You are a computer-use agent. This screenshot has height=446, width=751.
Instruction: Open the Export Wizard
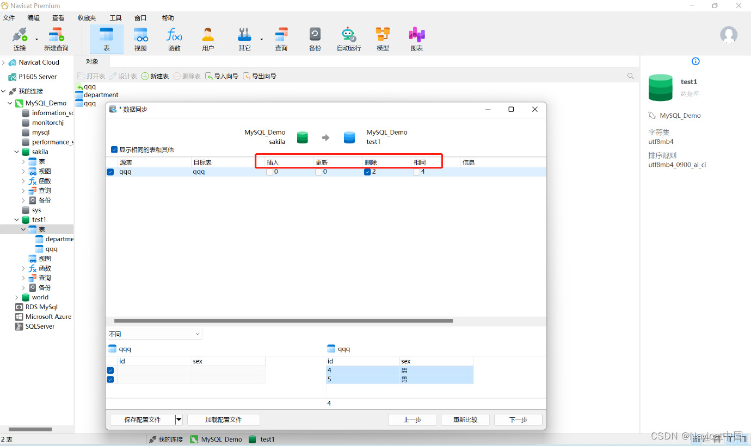[260, 76]
